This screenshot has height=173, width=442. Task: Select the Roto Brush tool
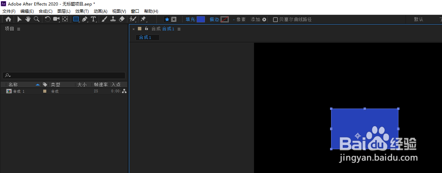point(133,19)
